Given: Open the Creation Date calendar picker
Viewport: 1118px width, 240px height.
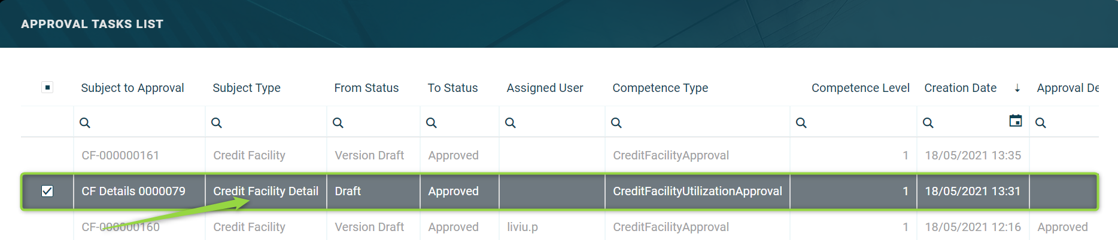Looking at the screenshot, I should (1016, 121).
